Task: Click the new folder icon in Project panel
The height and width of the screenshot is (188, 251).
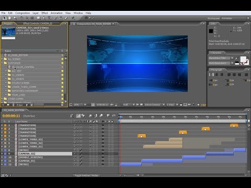Action: pos(8,105)
